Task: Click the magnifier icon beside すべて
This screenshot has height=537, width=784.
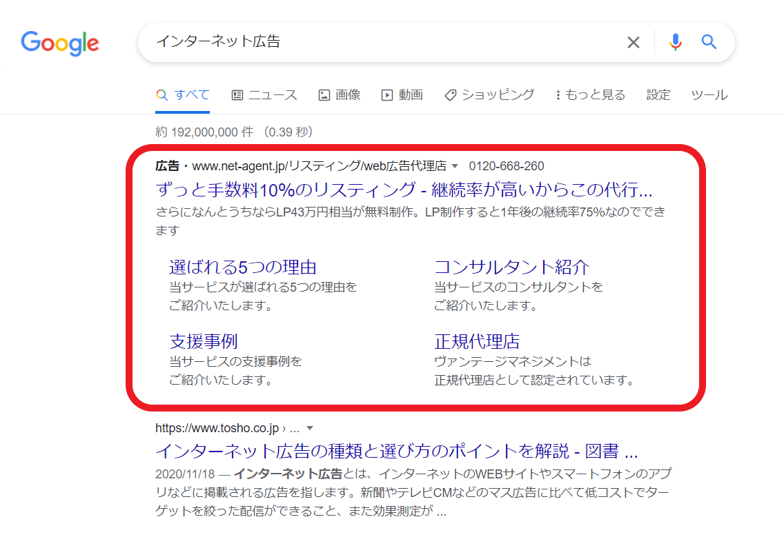Action: click(161, 95)
